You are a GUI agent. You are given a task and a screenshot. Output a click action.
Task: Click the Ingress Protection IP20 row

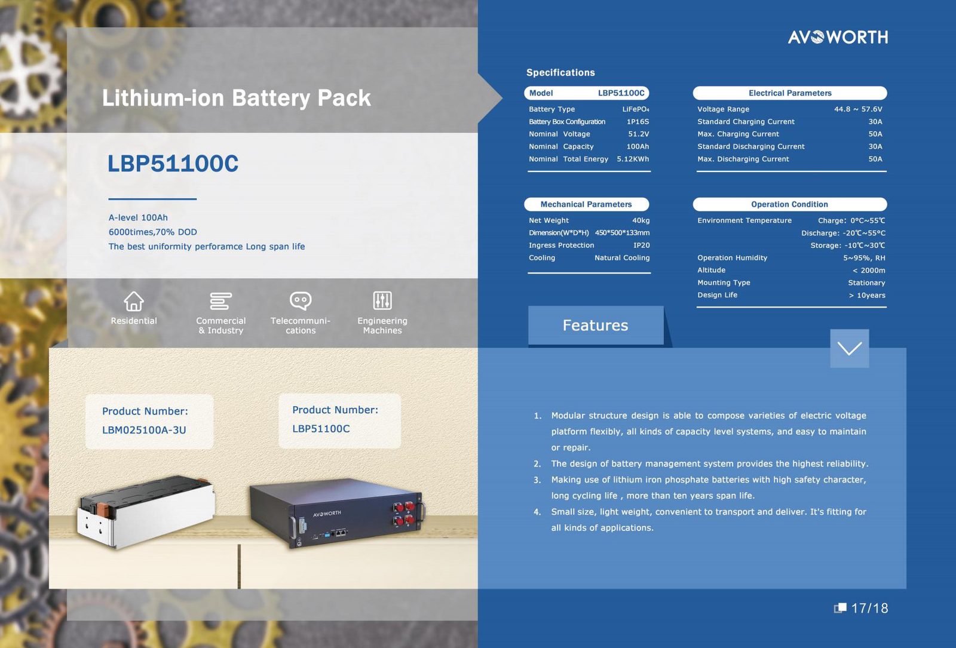coord(589,245)
